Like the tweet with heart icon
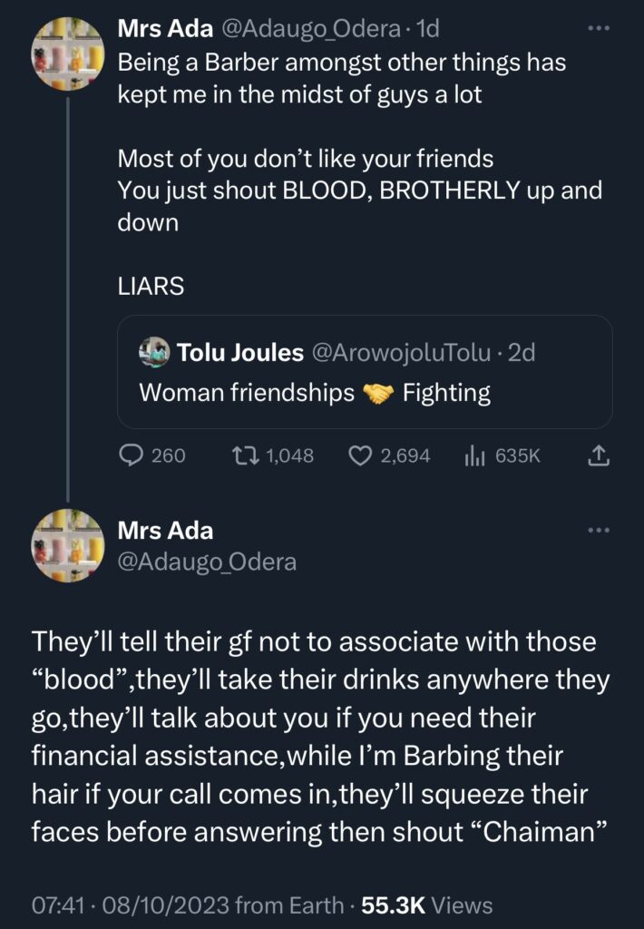 click(359, 456)
